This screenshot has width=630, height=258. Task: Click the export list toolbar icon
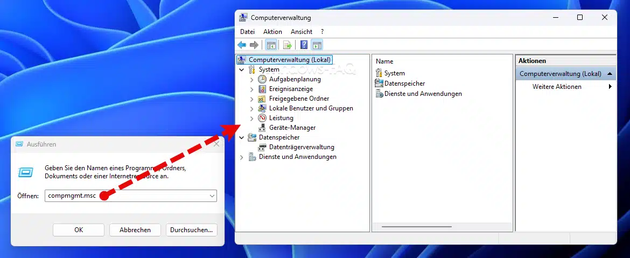coord(288,45)
